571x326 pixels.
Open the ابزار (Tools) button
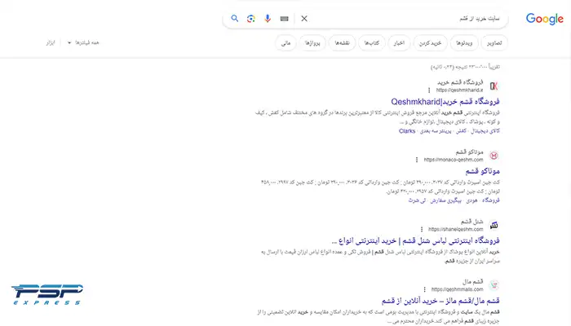click(x=51, y=42)
